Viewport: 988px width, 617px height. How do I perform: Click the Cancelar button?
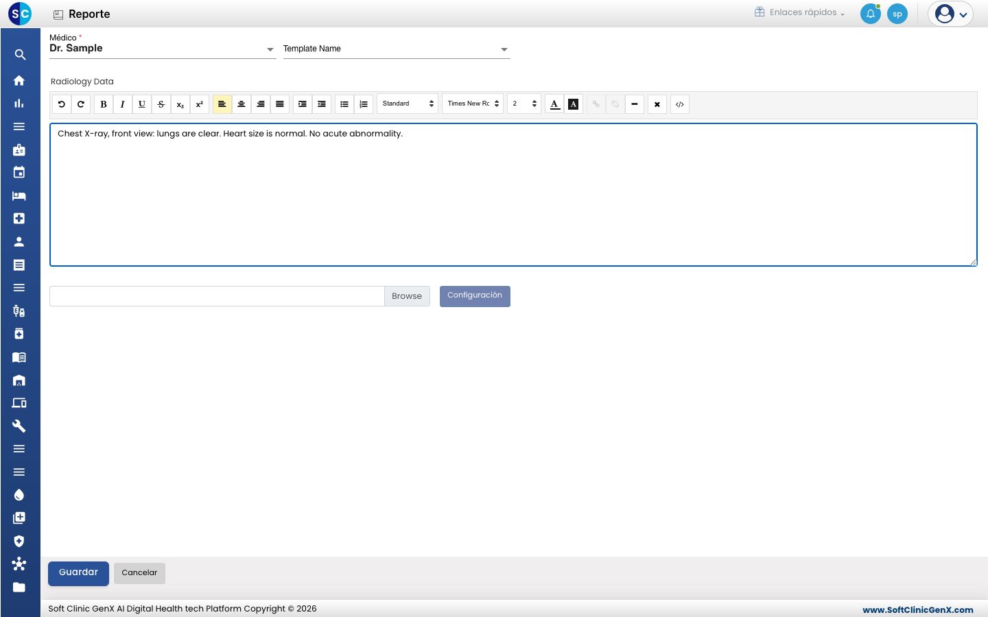[x=139, y=573]
